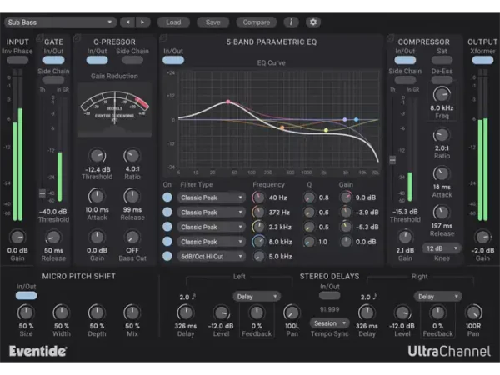Click the Q knob at 0.8
This screenshot has height=375, width=500.
point(308,197)
